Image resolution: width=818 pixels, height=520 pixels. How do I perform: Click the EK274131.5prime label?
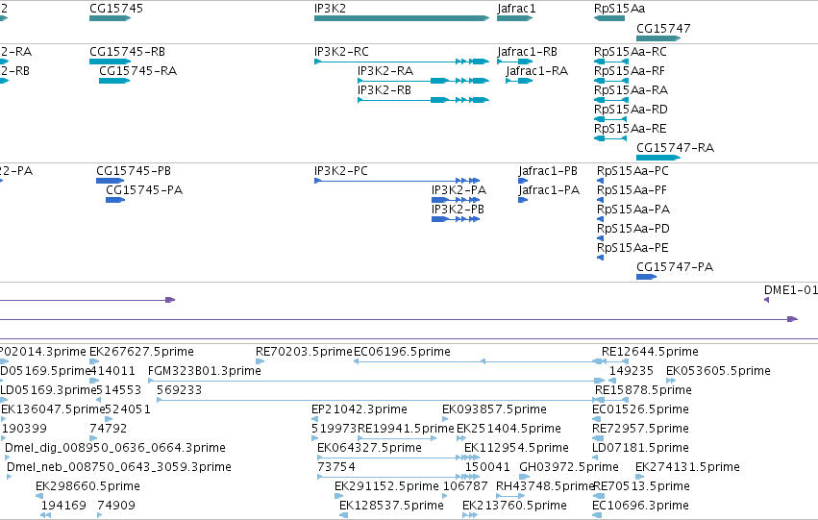point(687,467)
